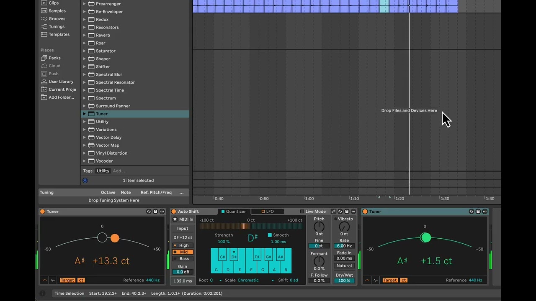
Task: Expand the Utility folder
Action: click(x=84, y=122)
